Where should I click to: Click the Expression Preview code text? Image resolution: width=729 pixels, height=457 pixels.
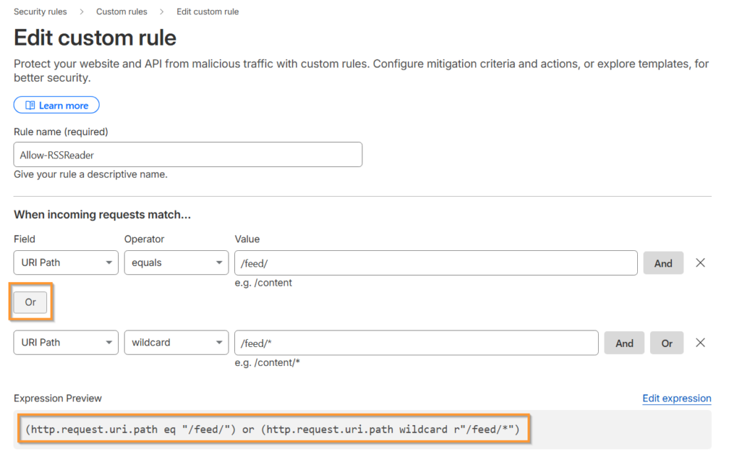273,430
